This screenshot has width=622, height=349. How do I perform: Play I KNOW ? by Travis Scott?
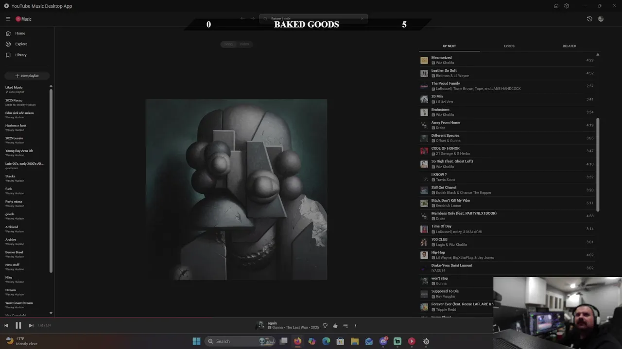(x=507, y=177)
